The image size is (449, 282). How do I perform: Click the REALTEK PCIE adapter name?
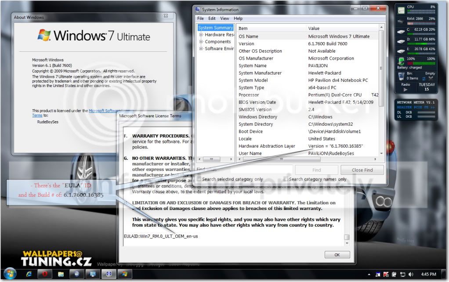[x=416, y=107]
